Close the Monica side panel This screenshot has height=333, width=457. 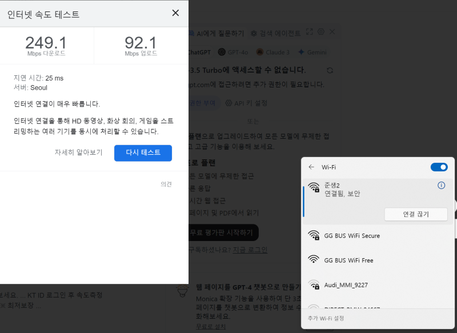click(x=332, y=31)
